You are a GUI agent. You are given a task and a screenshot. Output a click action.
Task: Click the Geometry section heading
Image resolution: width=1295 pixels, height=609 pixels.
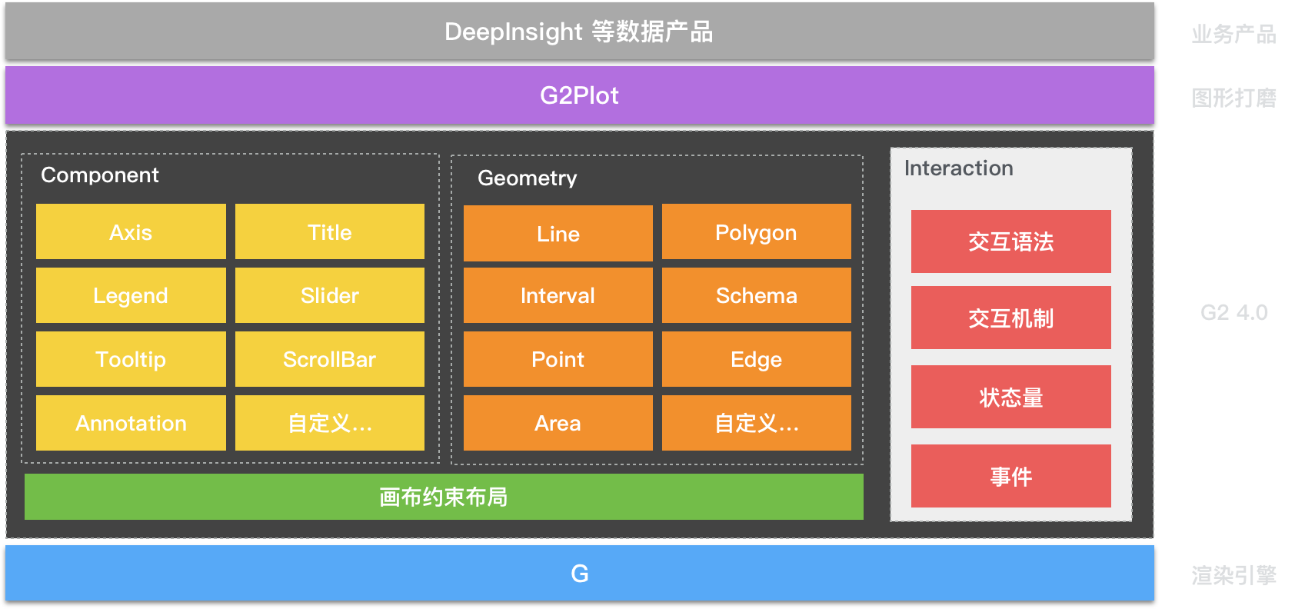click(528, 178)
